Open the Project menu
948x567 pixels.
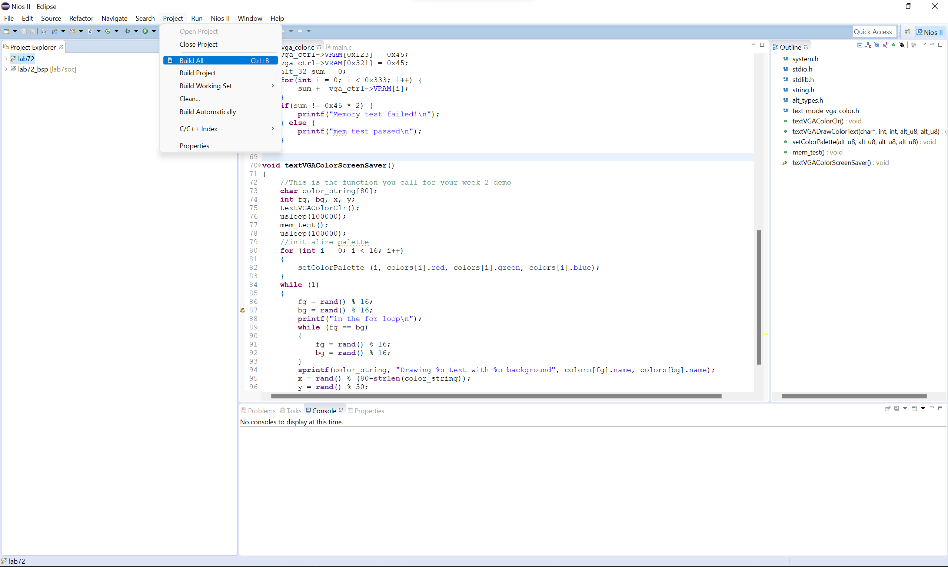tap(173, 18)
